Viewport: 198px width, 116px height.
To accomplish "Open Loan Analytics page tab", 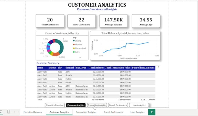I will pyautogui.click(x=137, y=112).
